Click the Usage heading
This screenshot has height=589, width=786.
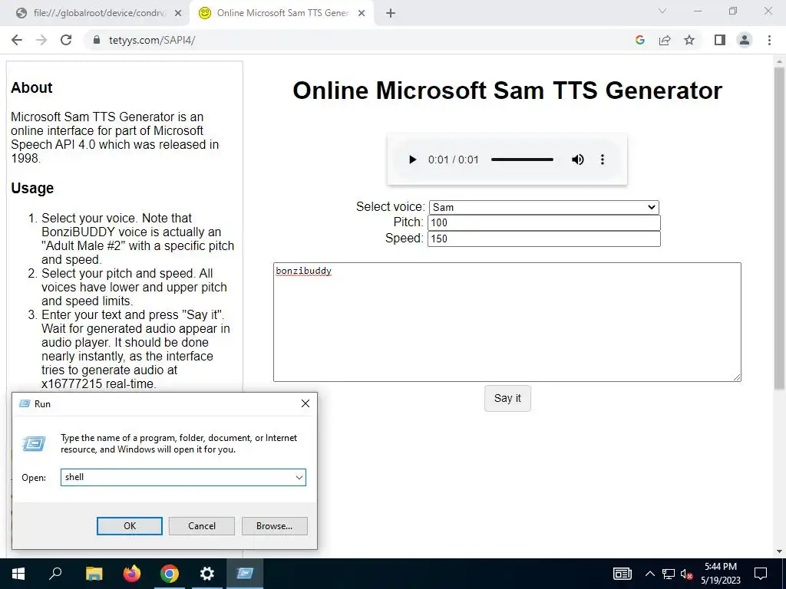click(x=32, y=189)
